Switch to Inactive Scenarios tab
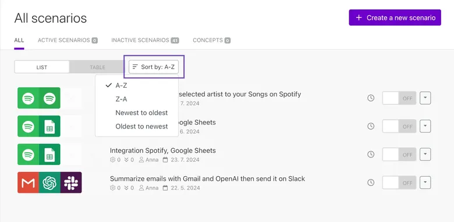Image resolution: width=454 pixels, height=222 pixels. (x=145, y=40)
